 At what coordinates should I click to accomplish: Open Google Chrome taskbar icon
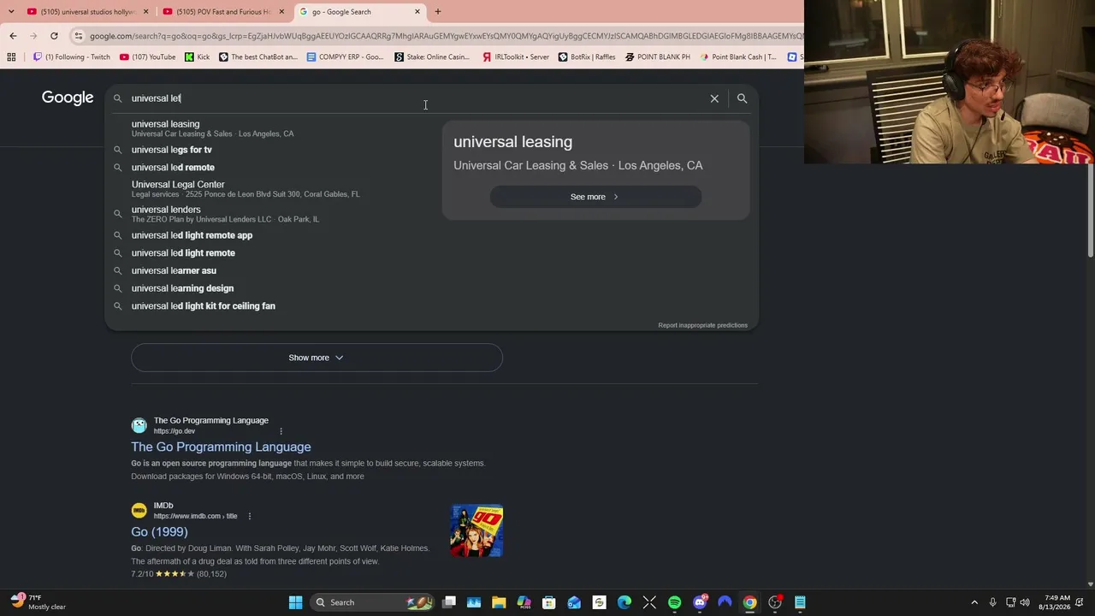coord(749,602)
